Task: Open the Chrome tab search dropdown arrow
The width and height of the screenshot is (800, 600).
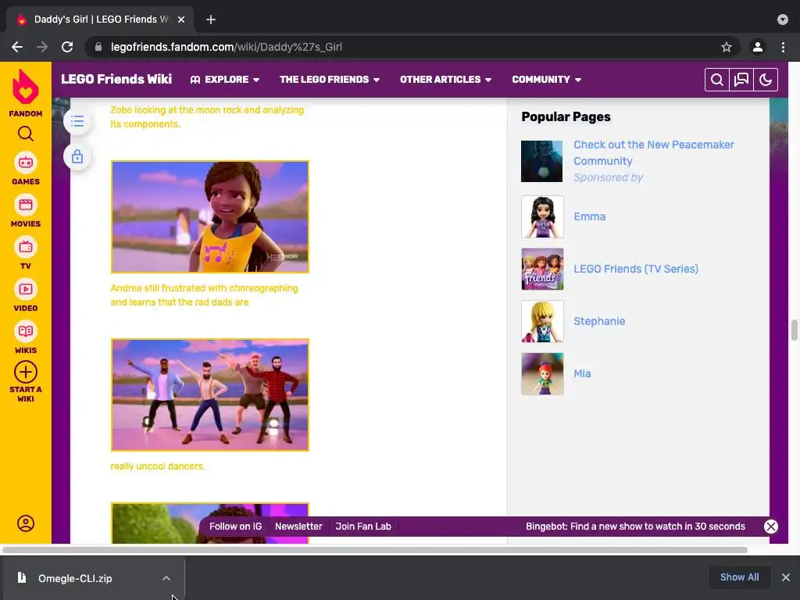Action: (783, 20)
